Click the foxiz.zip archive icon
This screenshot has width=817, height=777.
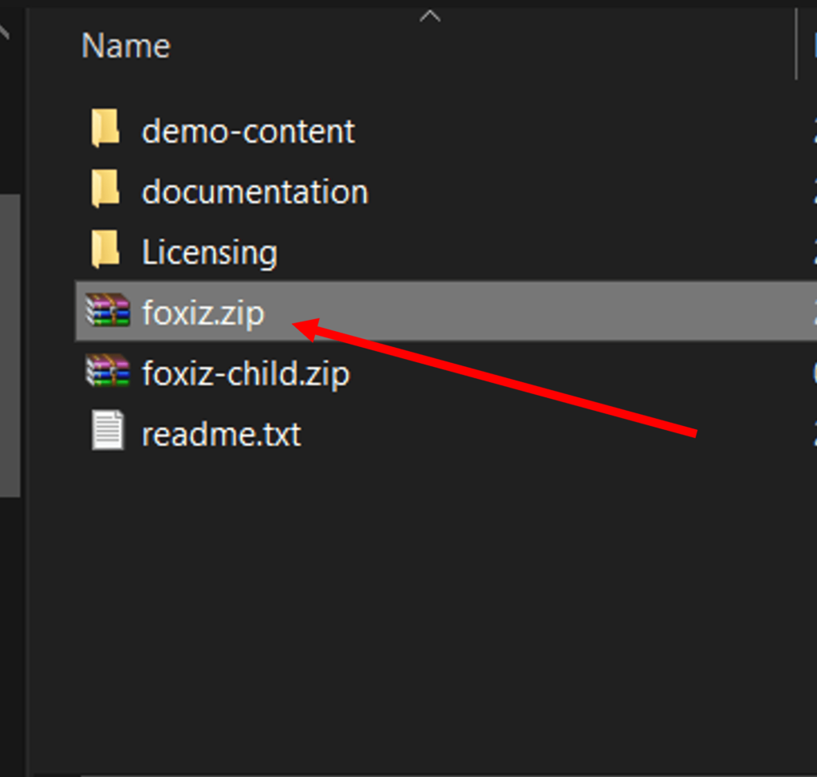(108, 310)
